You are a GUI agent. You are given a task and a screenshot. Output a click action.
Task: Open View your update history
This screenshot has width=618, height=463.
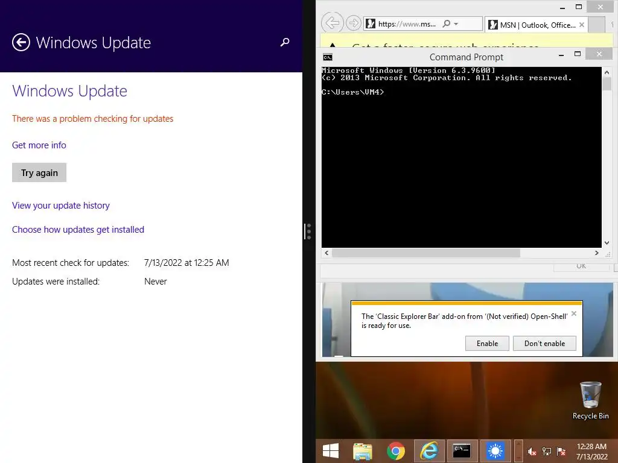(61, 206)
